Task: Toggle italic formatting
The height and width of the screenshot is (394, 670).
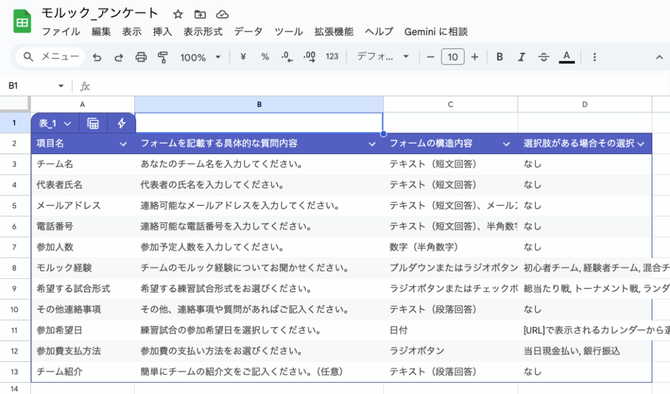Action: point(521,57)
